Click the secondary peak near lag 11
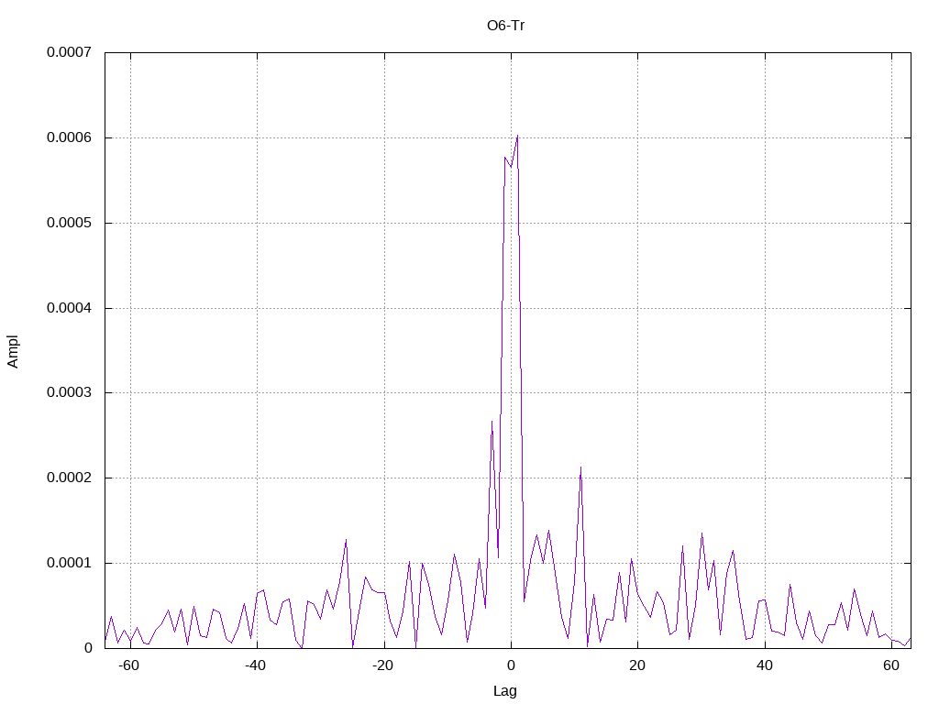Image resolution: width=939 pixels, height=704 pixels. (x=580, y=468)
